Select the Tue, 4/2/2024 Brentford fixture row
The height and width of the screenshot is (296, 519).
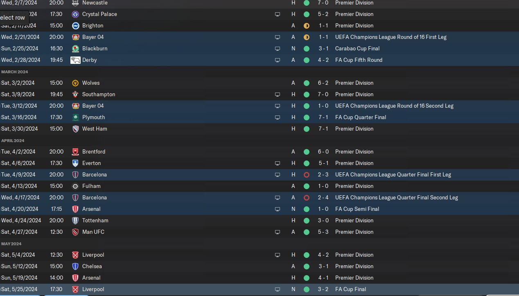pos(259,151)
